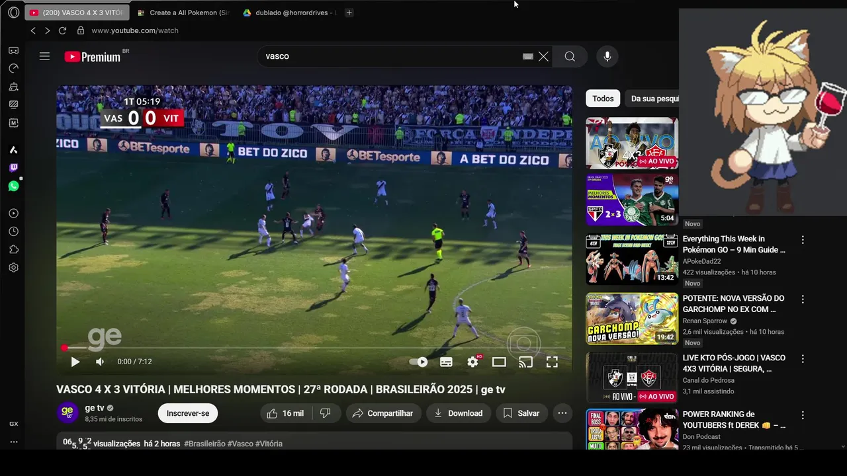Submit search with magnifier button
847x476 pixels.
[x=570, y=56]
